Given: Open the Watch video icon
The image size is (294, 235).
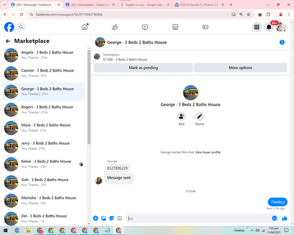Looking at the screenshot, I should tap(145, 27).
